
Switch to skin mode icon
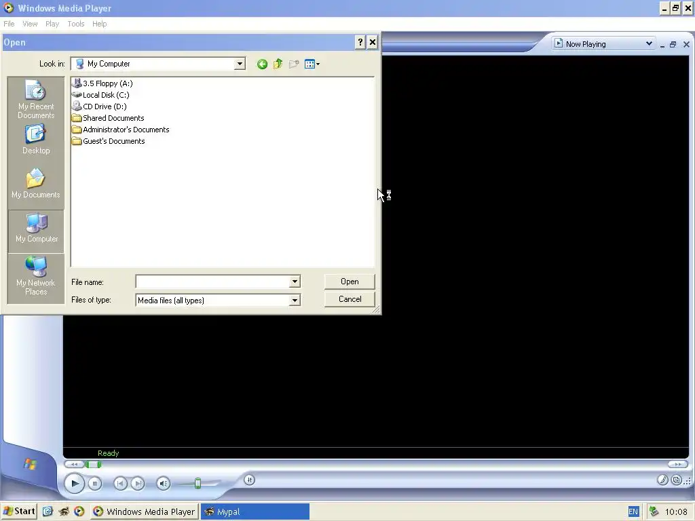coord(677,480)
